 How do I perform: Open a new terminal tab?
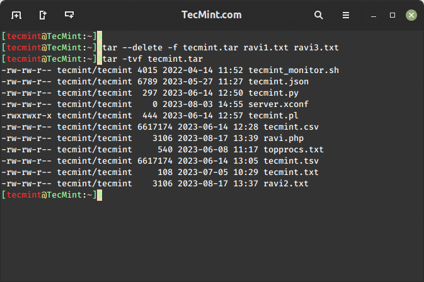point(16,14)
